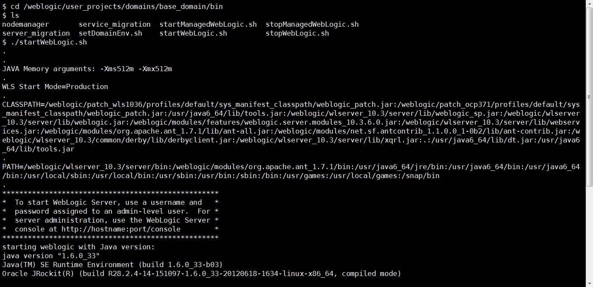Select service_migration in the directory listing
Screen dimensions: 593x287
pyautogui.click(x=115, y=25)
